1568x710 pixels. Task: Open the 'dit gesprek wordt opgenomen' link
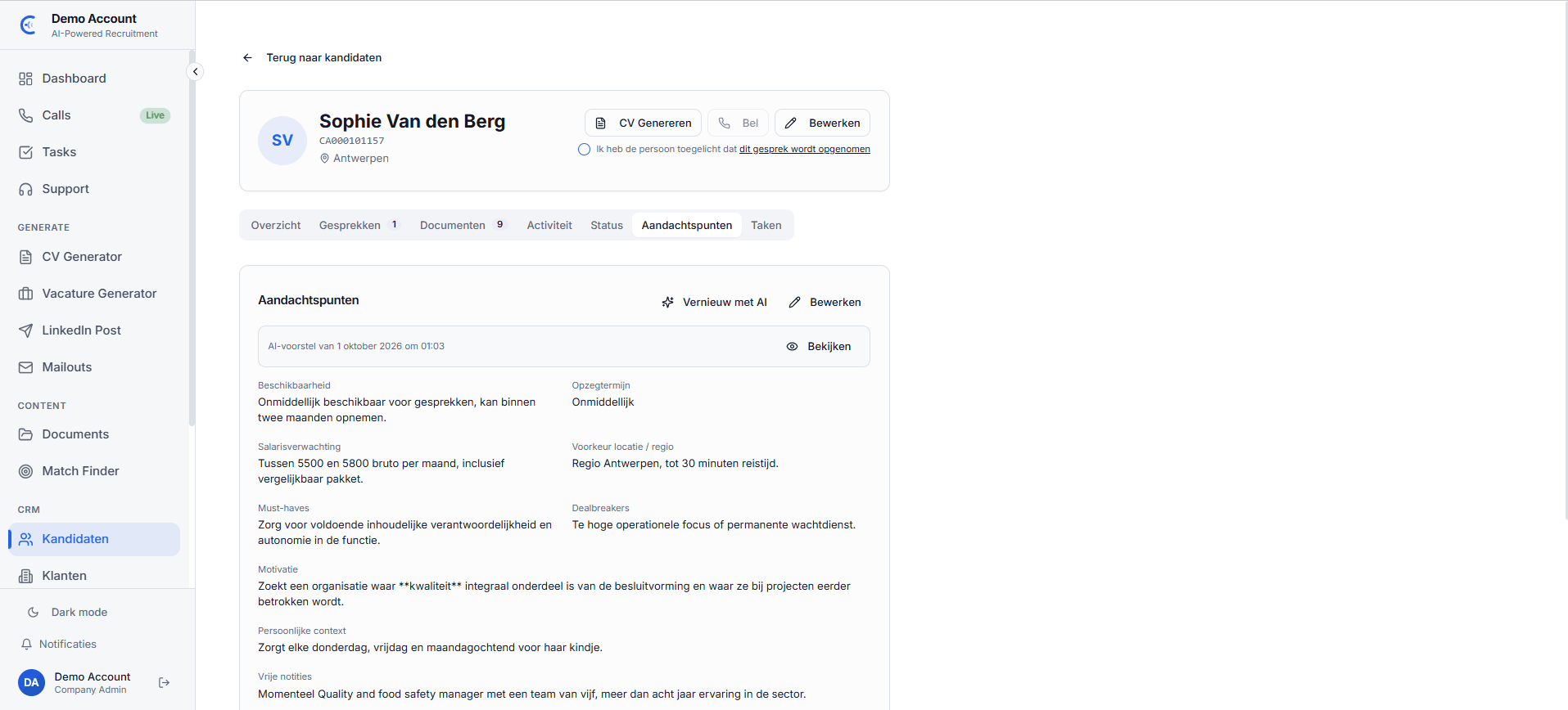pos(805,149)
